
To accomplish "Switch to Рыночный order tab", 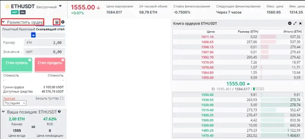I will (x=27, y=29).
